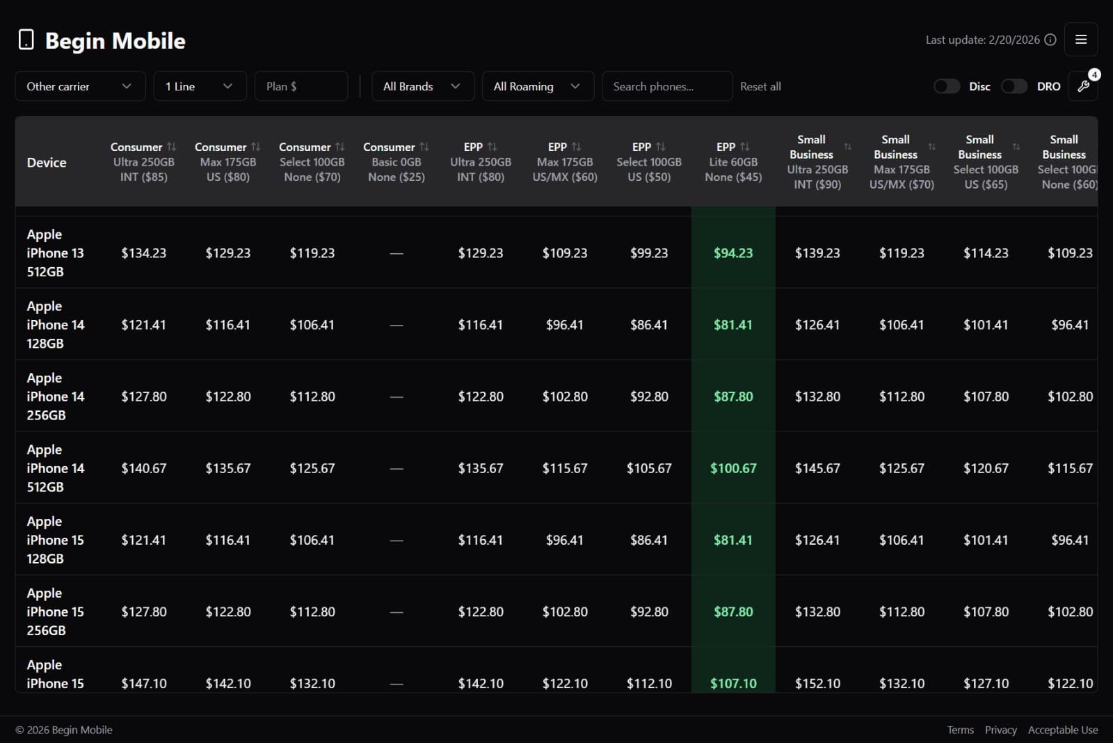Click Reset all to clear filters
Image resolution: width=1113 pixels, height=743 pixels.
pyautogui.click(x=760, y=86)
